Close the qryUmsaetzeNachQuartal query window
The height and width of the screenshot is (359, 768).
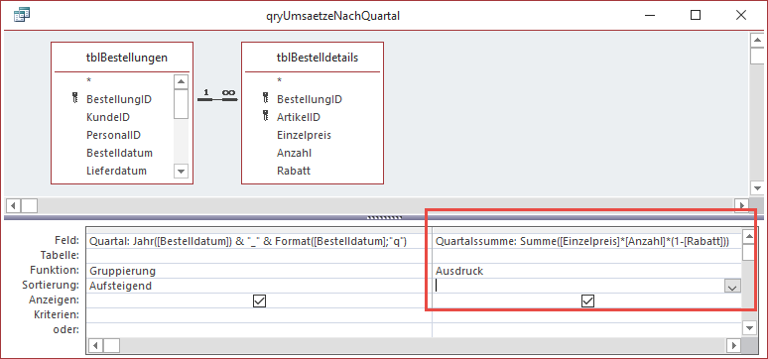[741, 15]
